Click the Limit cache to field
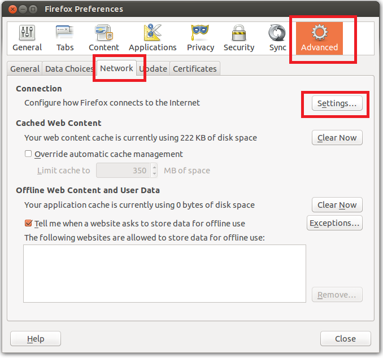The width and height of the screenshot is (383, 358). pos(123,171)
